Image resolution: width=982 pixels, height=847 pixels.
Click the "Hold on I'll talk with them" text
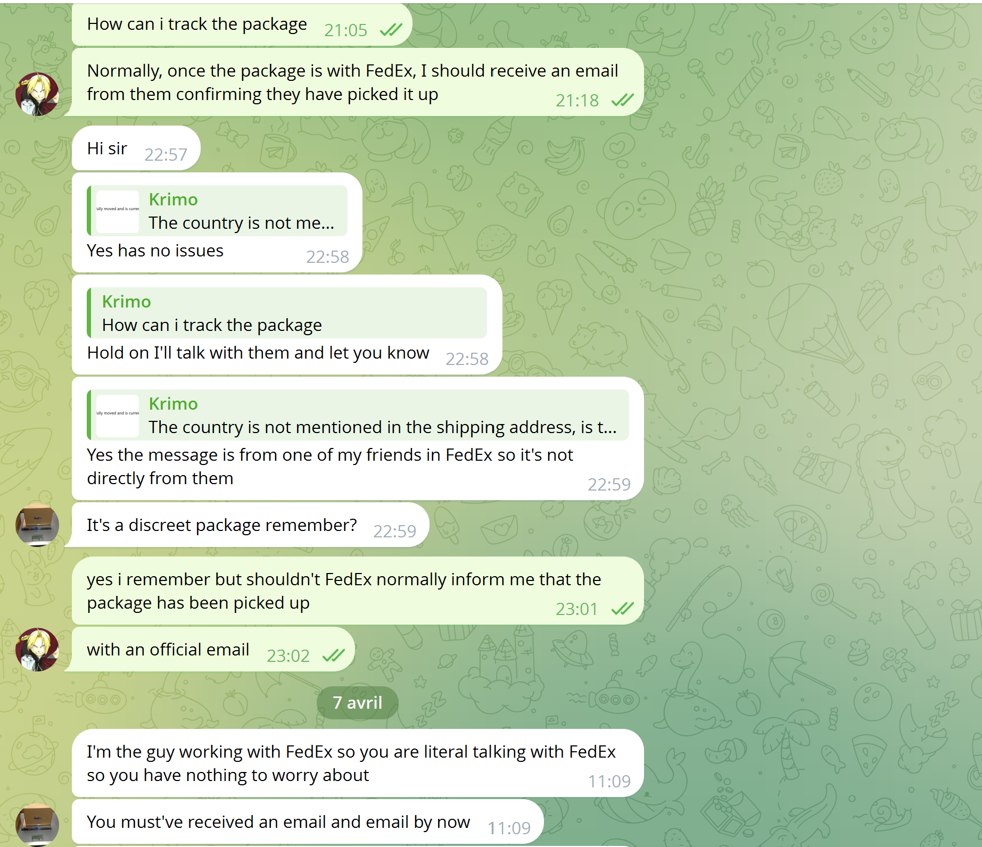(258, 353)
